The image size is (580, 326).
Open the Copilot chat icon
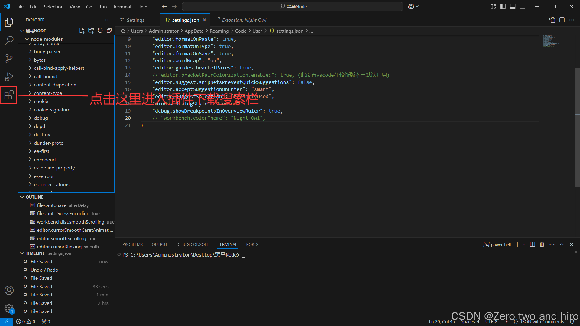[411, 6]
